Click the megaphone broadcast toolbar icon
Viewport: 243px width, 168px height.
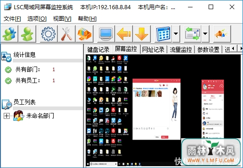pos(222,34)
